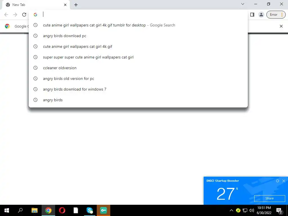Screen dimensions: 288x216
Task: Open the blank document taskbar icon
Action: pyautogui.click(x=76, y=210)
